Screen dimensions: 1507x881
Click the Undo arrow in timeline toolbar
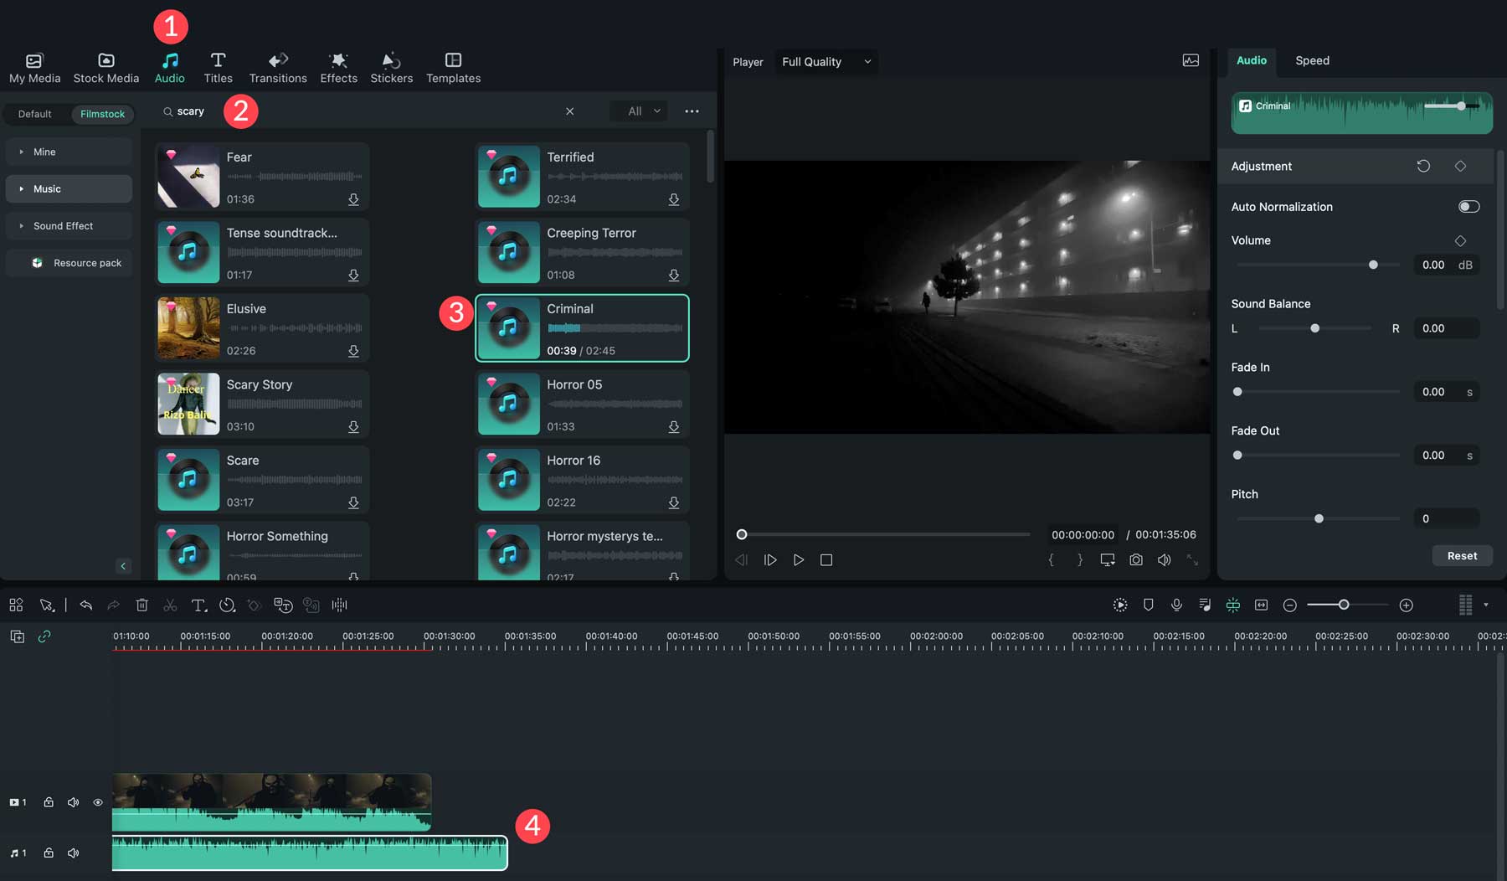[85, 605]
